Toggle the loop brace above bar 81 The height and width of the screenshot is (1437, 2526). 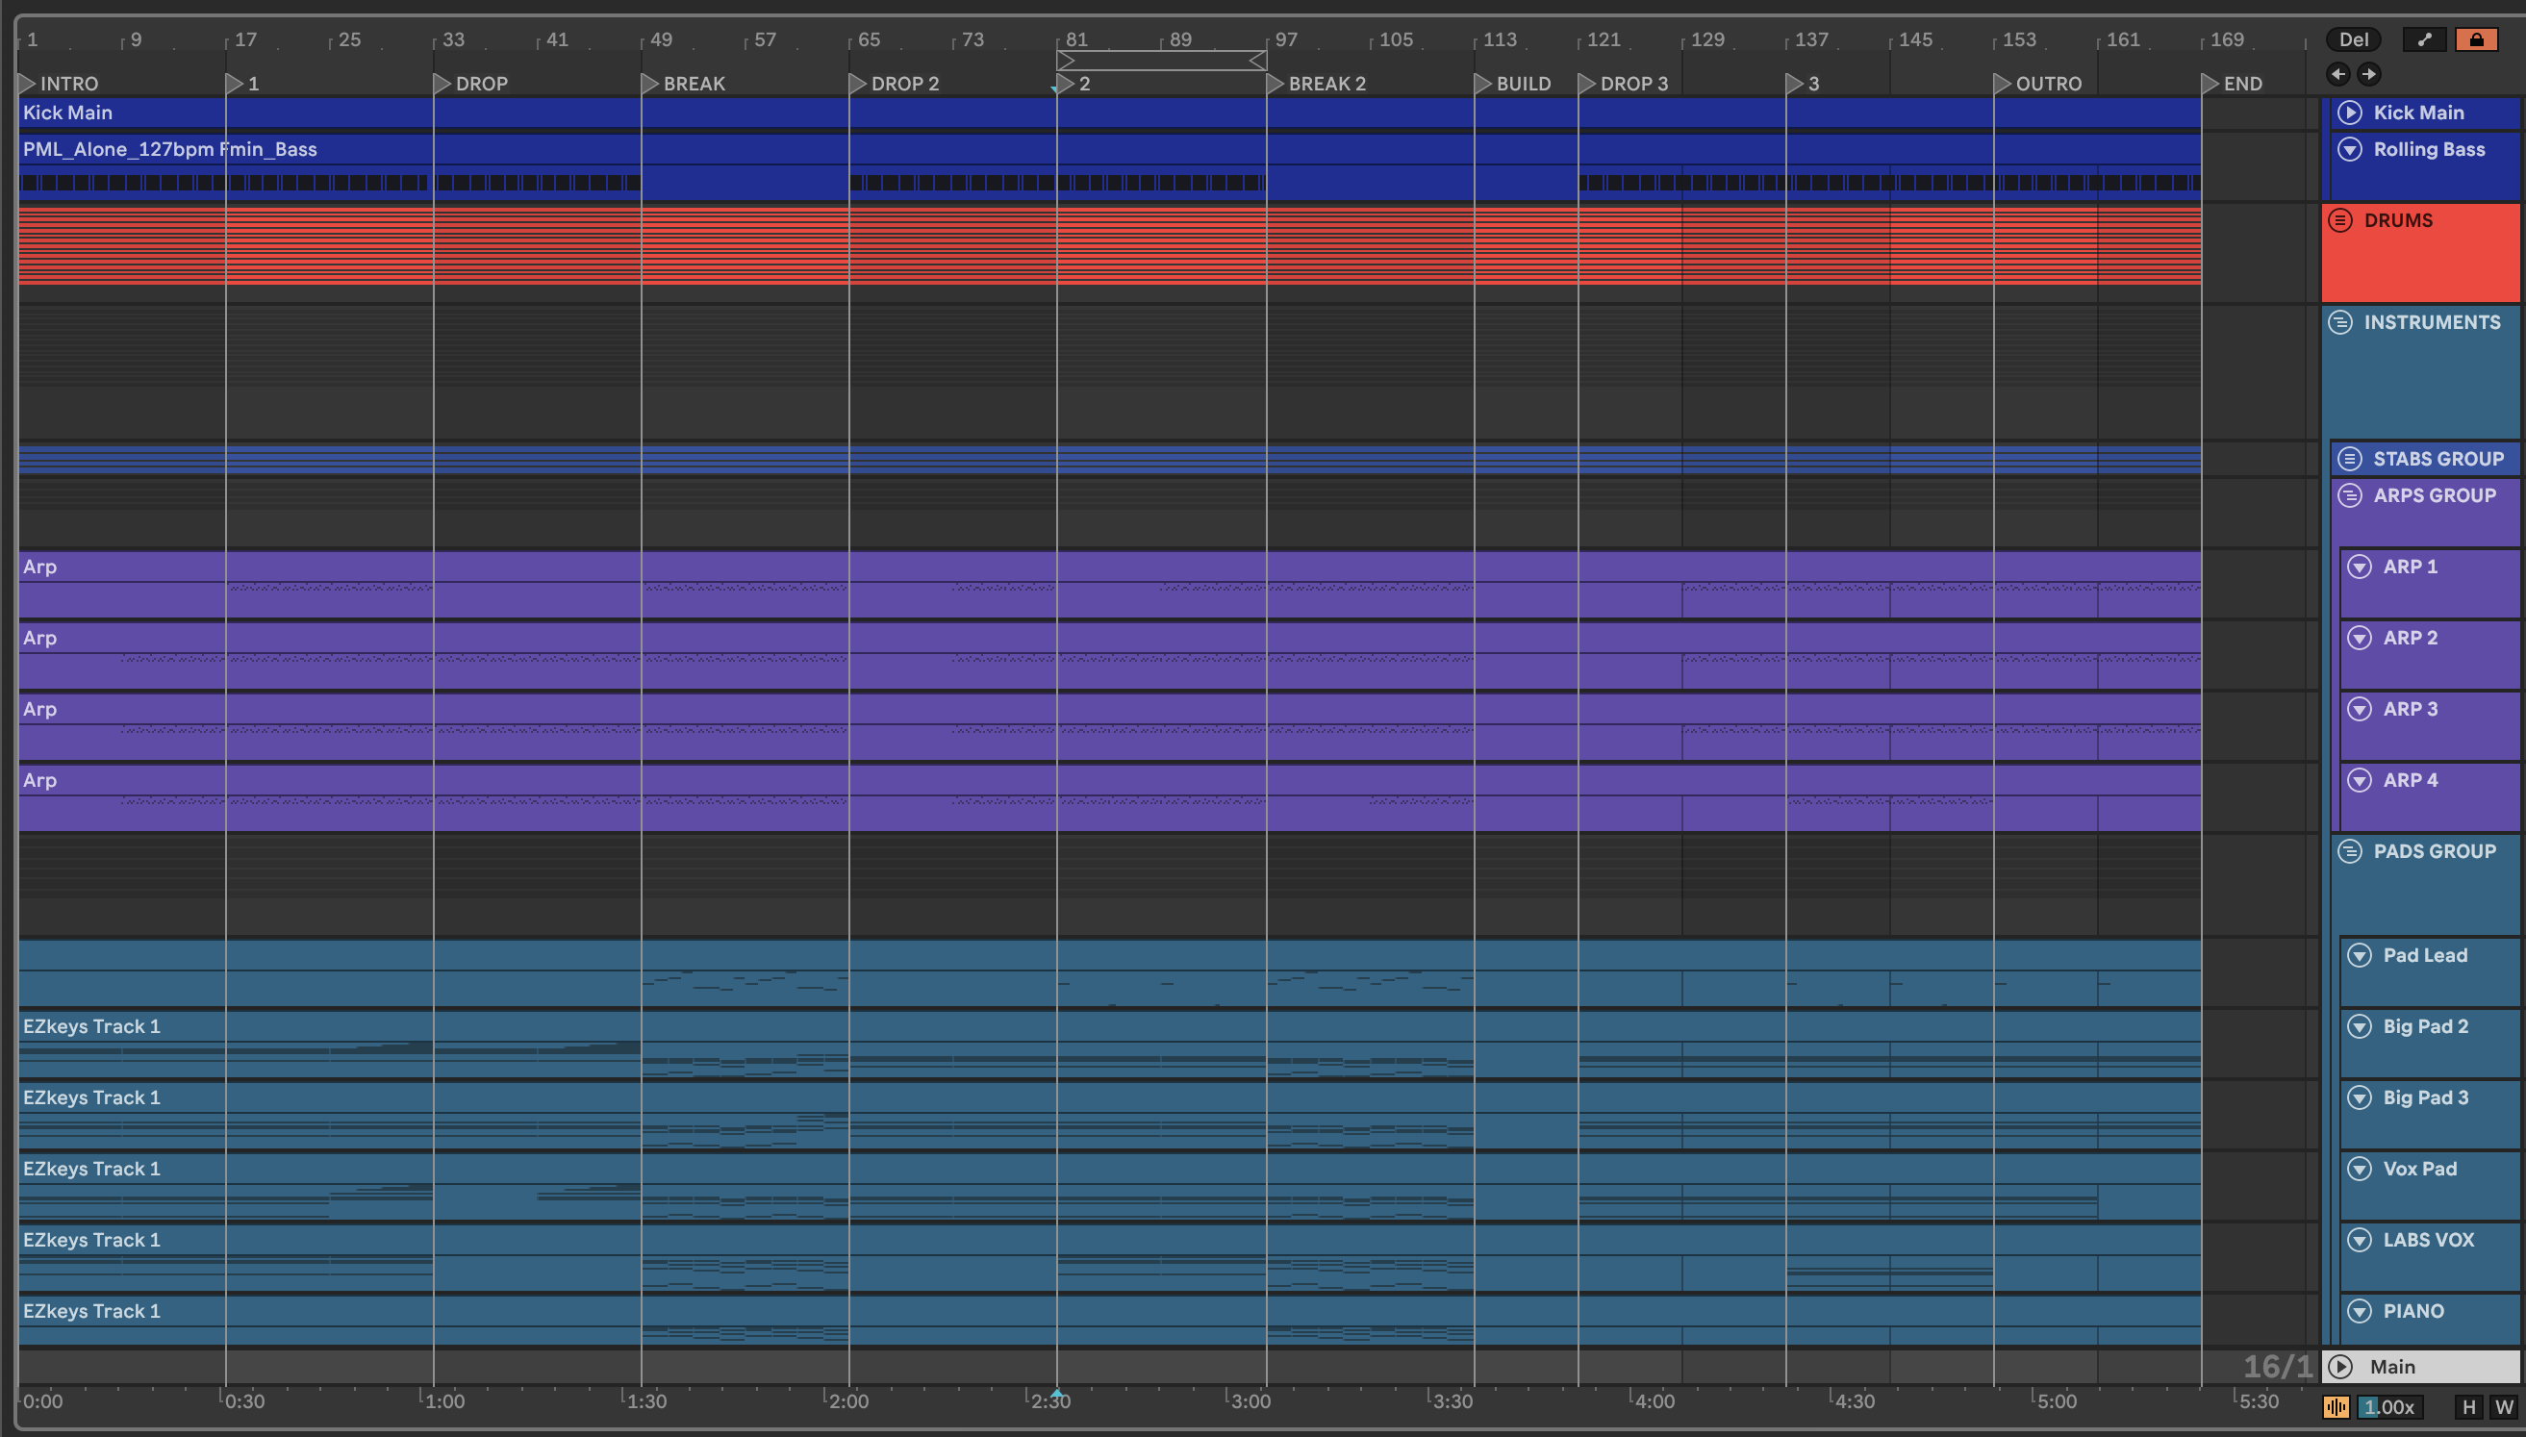point(1160,62)
